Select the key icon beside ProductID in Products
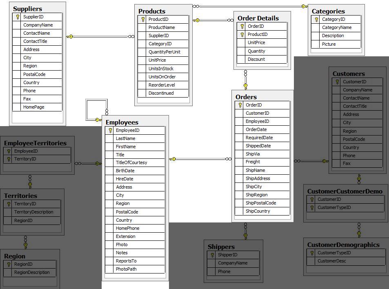This screenshot has height=289, width=389. point(142,19)
